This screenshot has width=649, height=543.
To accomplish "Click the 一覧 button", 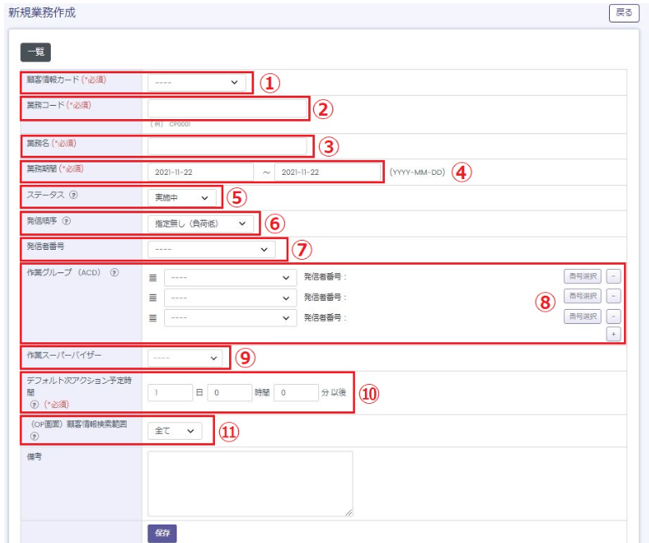I will (x=36, y=52).
